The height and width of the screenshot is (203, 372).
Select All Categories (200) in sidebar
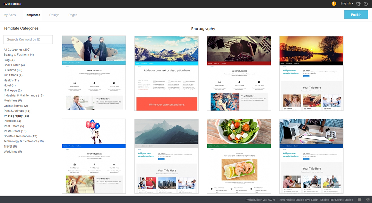17,50
